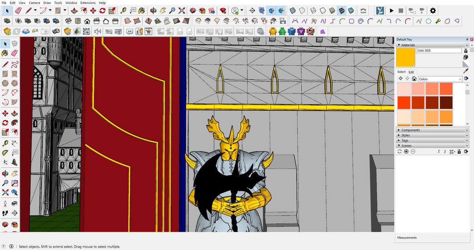The height and width of the screenshot is (250, 474).
Task: Select the Eraser tool
Action: (15, 53)
